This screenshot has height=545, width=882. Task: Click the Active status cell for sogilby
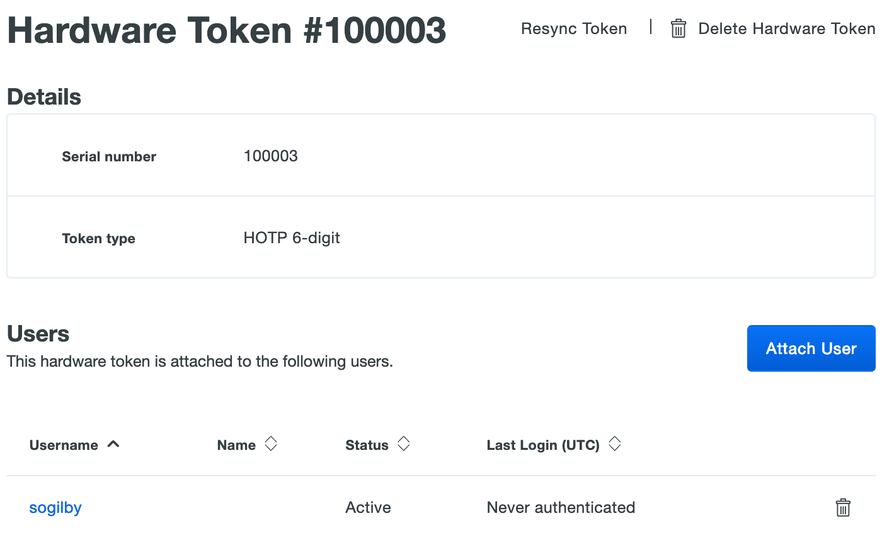368,508
